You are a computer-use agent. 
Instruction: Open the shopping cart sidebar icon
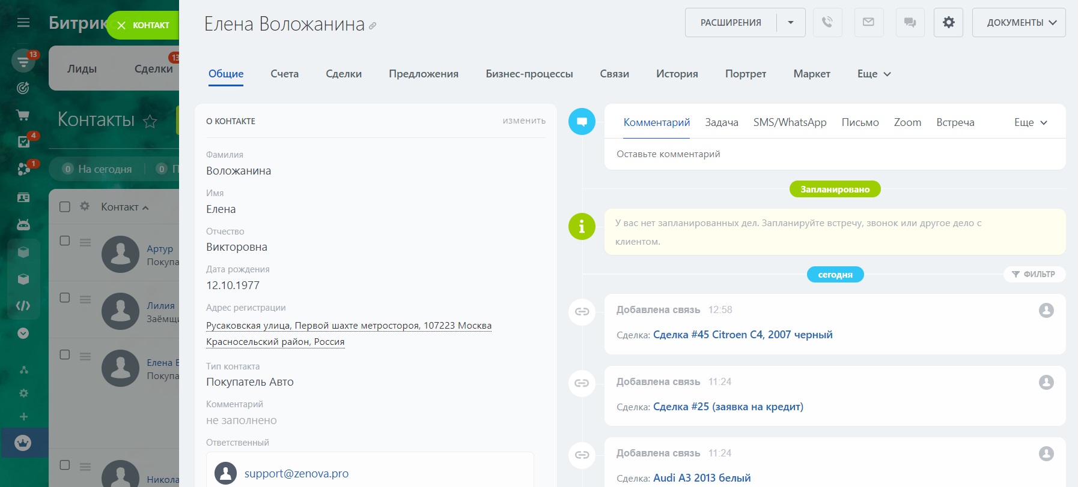(x=23, y=115)
